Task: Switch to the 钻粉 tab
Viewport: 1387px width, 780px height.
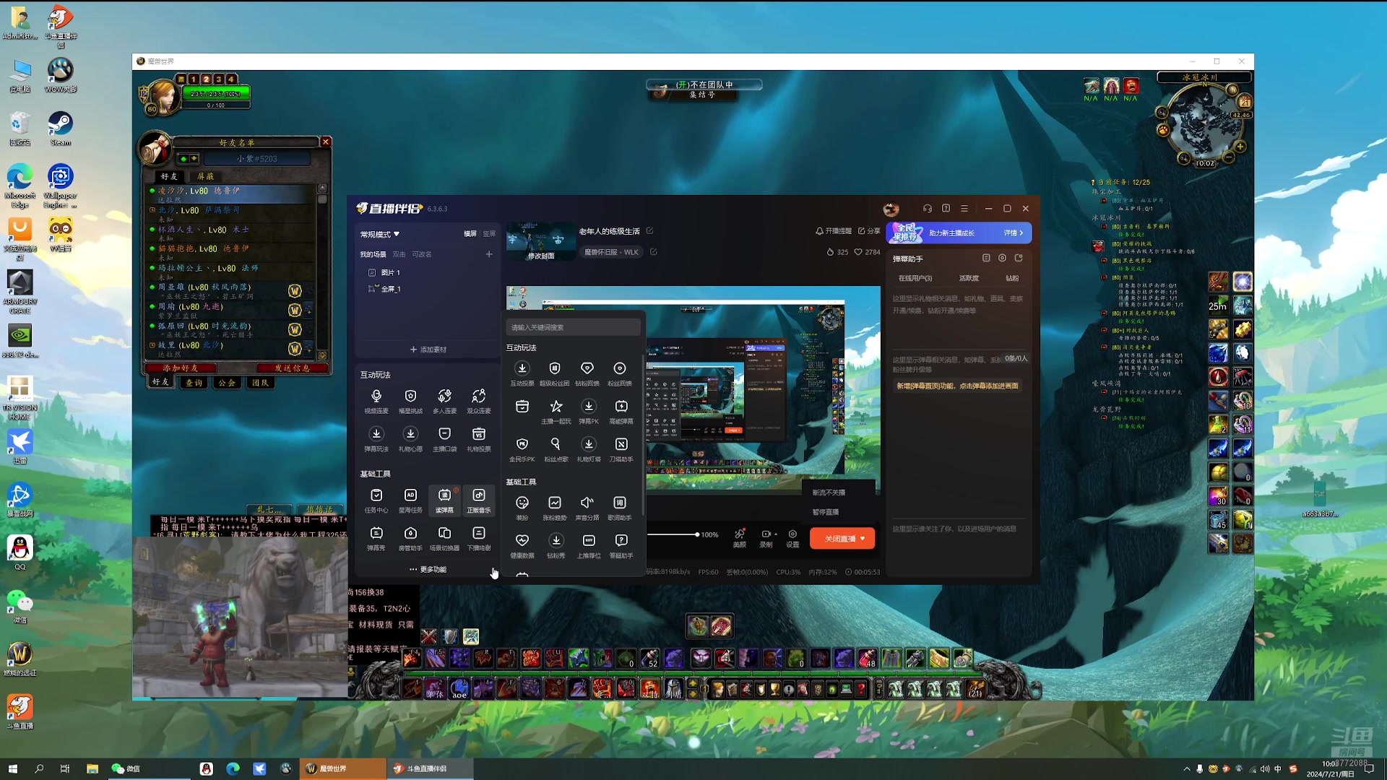Action: pyautogui.click(x=1012, y=279)
